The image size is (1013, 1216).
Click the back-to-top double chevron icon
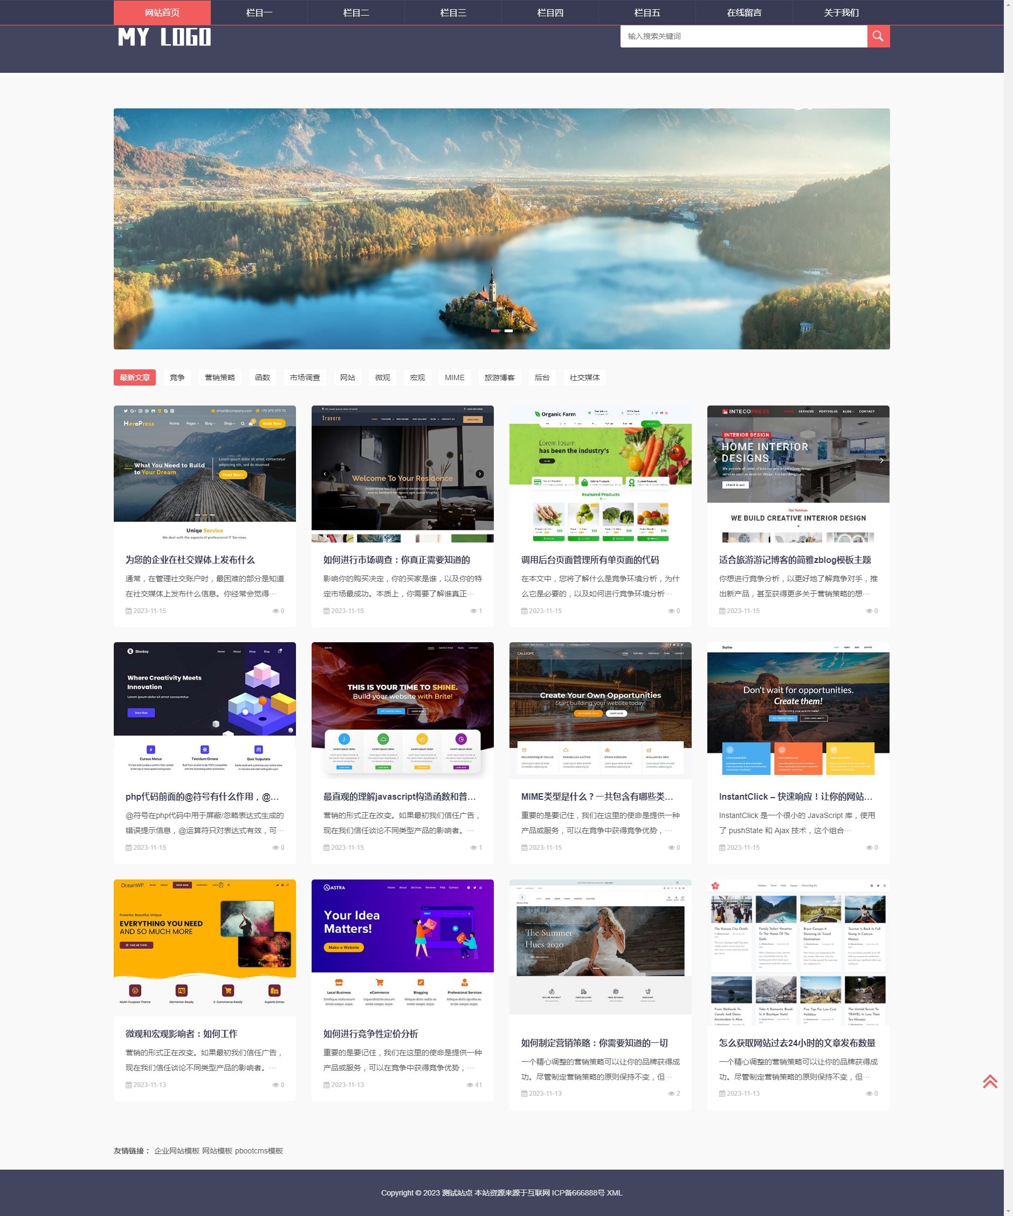pyautogui.click(x=989, y=1081)
